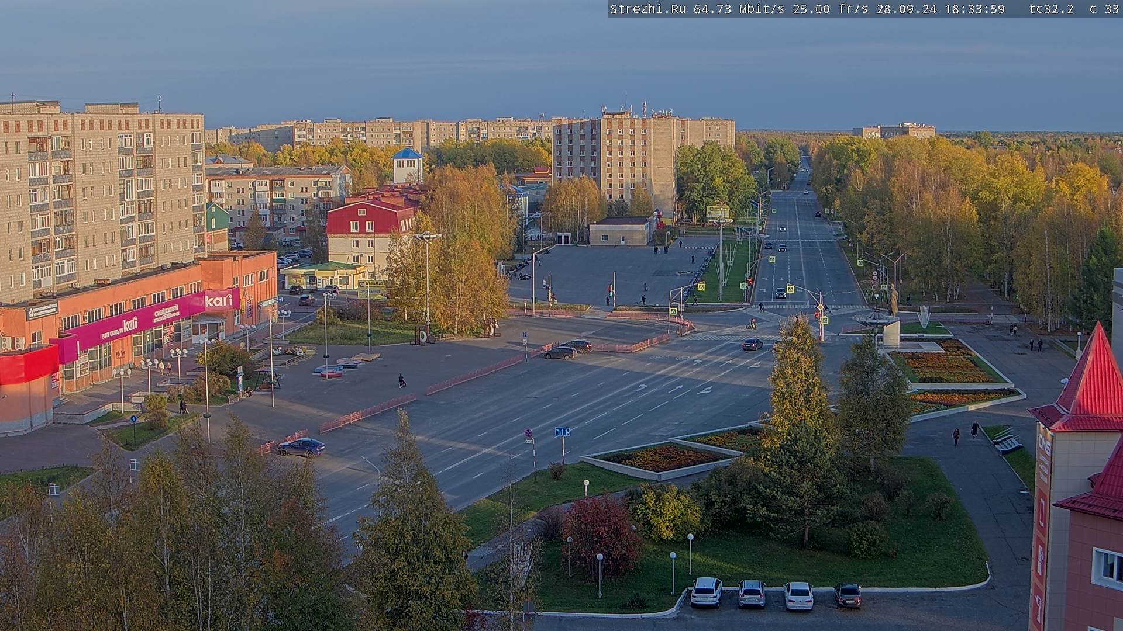1123x631 pixels.
Task: Click the DNS sign on the orange building
Action: (1044, 445)
